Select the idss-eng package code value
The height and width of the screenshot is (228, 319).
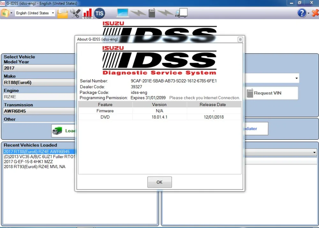(x=139, y=93)
